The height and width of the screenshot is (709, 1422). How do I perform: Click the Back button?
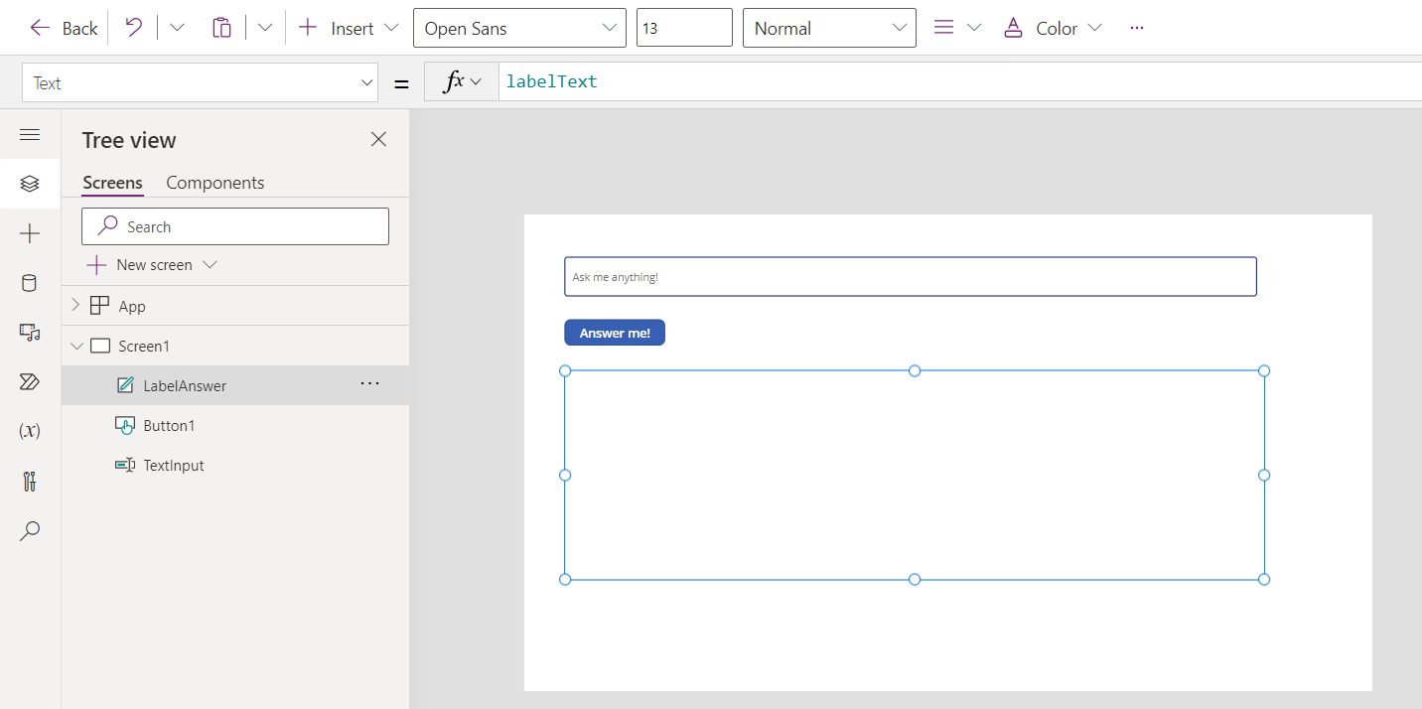(65, 28)
